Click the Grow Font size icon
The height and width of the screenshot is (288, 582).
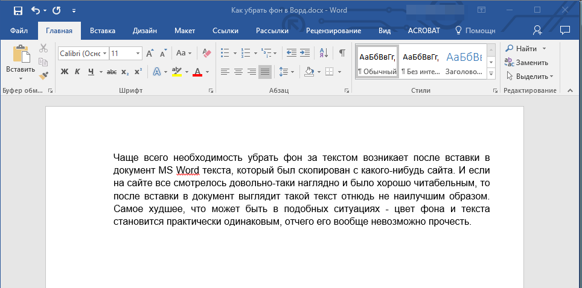(150, 53)
